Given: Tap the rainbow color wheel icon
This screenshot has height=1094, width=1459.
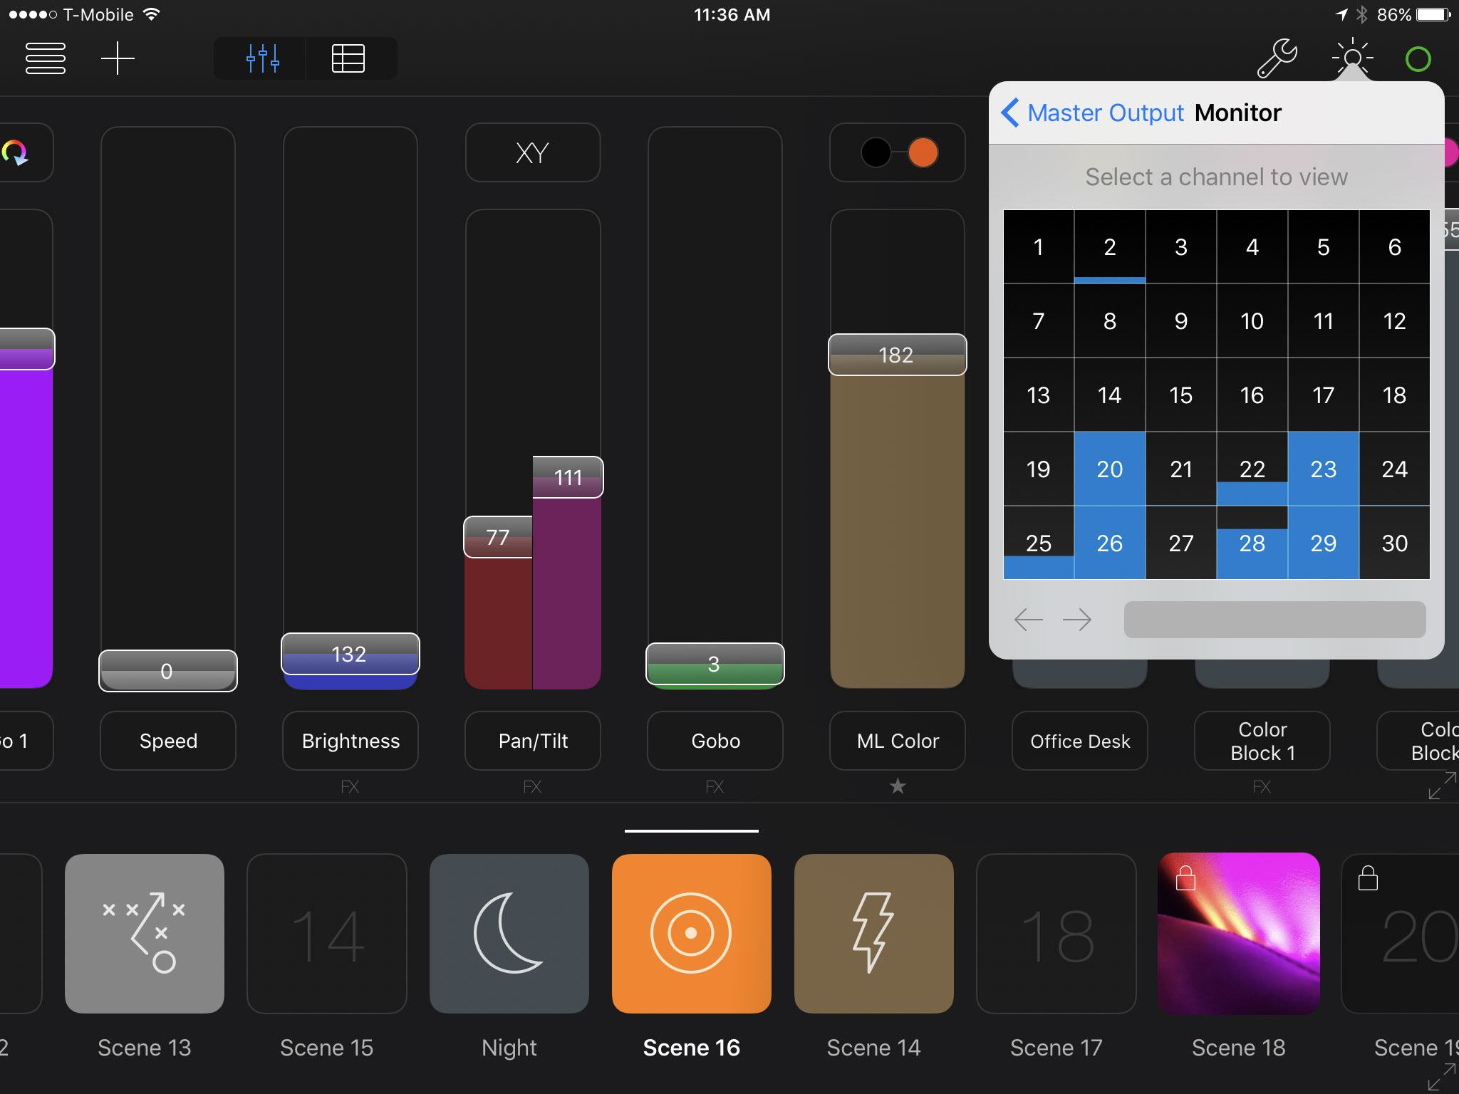Looking at the screenshot, I should point(16,152).
